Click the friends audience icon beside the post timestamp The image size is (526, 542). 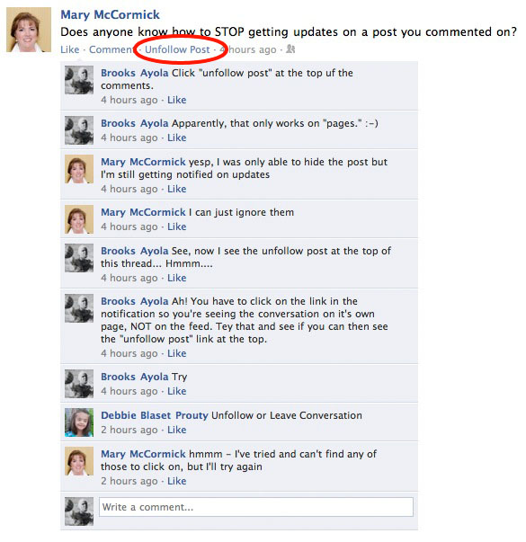290,49
